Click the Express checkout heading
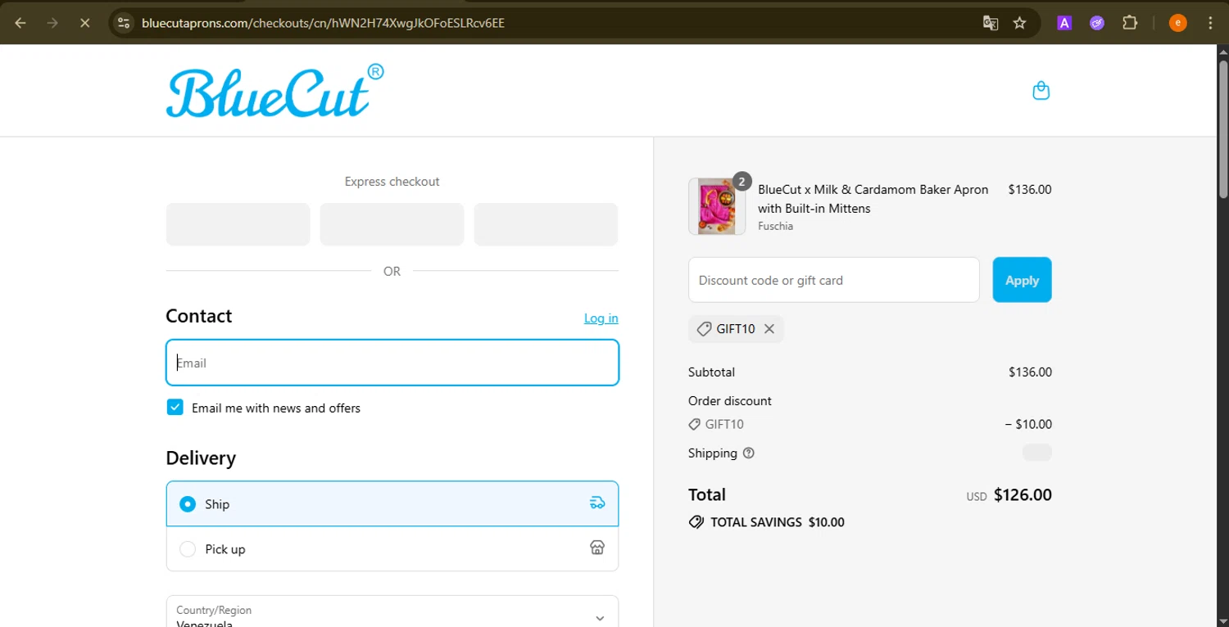Image resolution: width=1229 pixels, height=627 pixels. [x=392, y=182]
